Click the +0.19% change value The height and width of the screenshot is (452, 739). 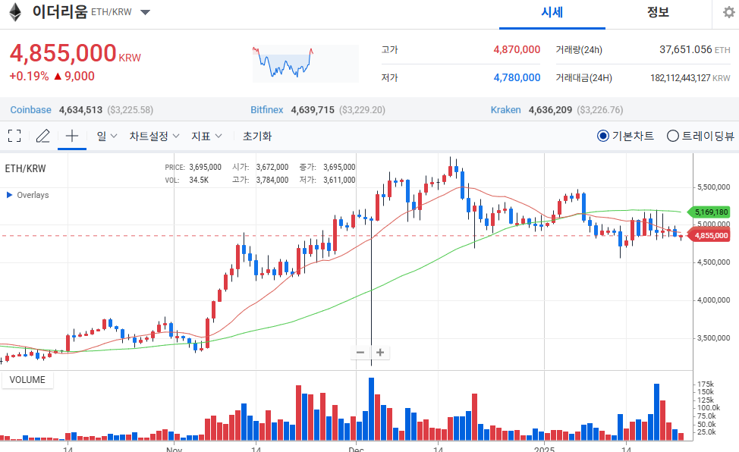[x=29, y=77]
